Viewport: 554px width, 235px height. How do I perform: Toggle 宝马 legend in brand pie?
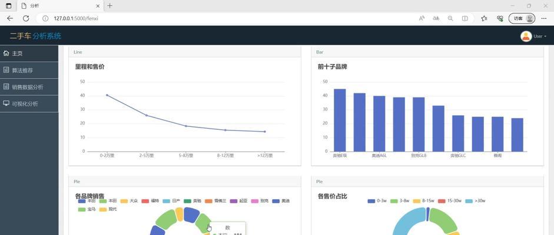click(87, 209)
